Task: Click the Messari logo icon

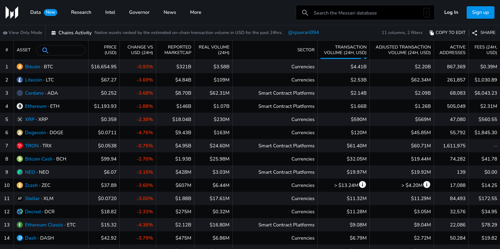Action: (12, 12)
